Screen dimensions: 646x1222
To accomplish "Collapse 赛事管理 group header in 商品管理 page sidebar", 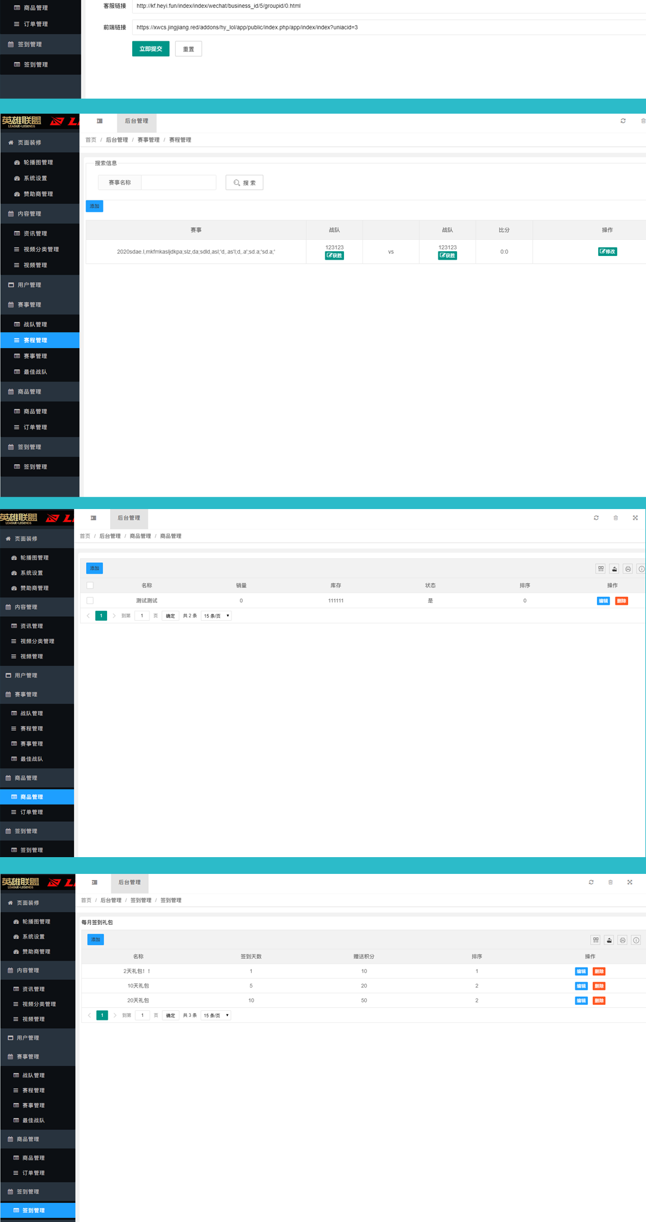I will point(37,694).
